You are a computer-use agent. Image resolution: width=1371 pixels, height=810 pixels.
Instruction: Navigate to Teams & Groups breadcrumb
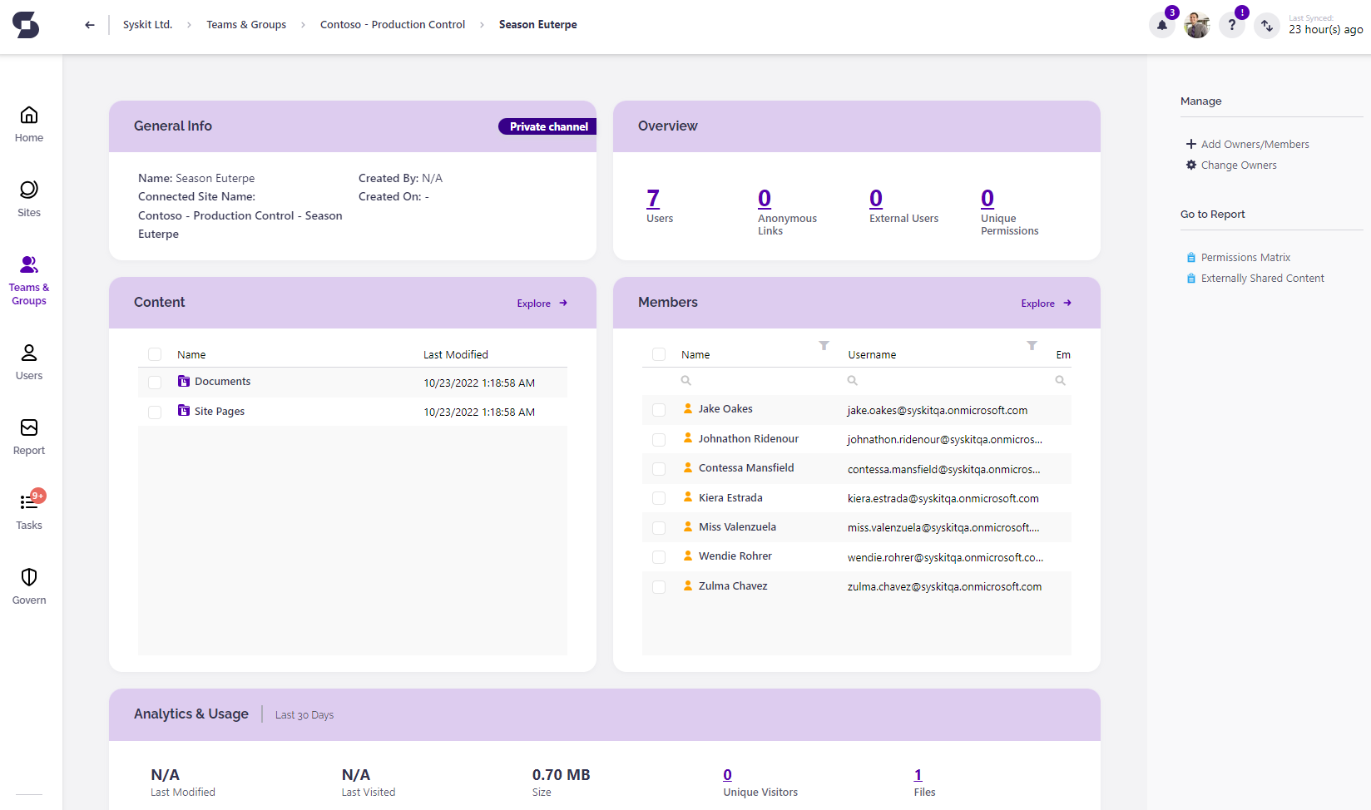(246, 24)
